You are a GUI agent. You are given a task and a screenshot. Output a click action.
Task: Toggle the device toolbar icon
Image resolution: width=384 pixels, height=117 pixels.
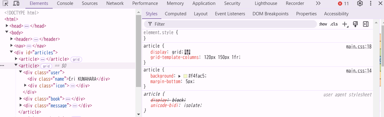(16, 3)
